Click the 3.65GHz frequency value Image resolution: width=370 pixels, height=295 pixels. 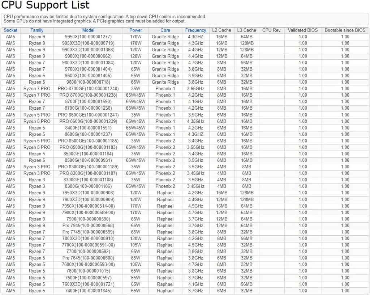point(195,89)
